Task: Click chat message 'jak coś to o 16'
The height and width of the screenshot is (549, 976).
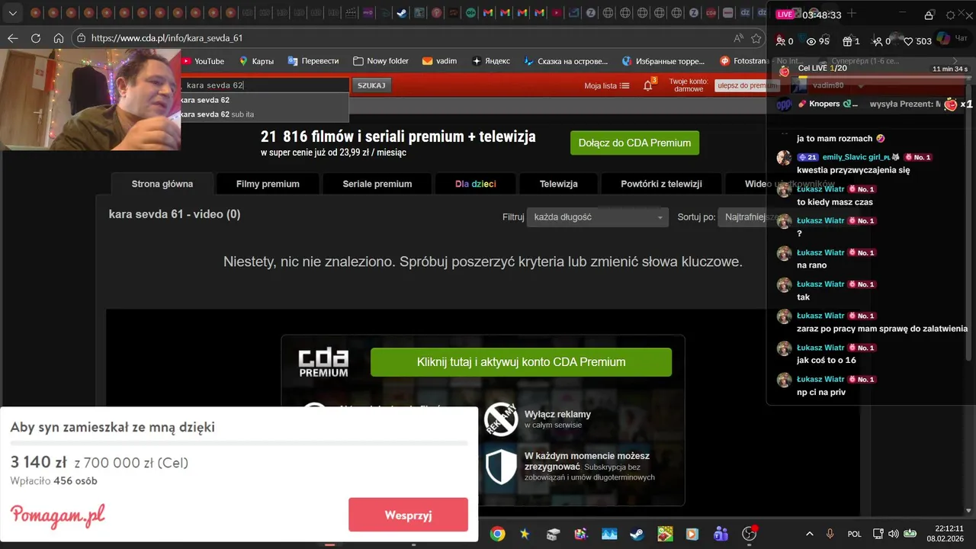Action: pos(827,360)
